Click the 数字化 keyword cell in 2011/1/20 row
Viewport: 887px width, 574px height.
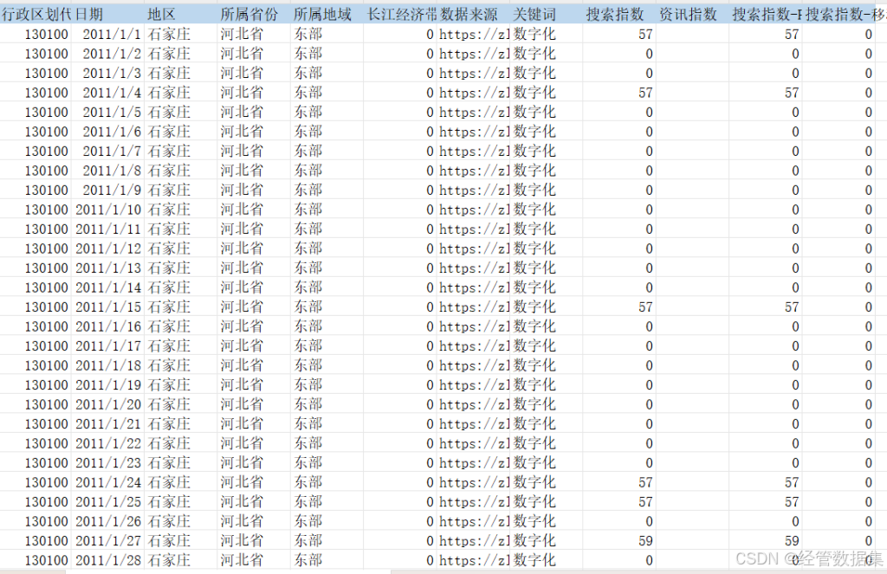click(x=546, y=405)
